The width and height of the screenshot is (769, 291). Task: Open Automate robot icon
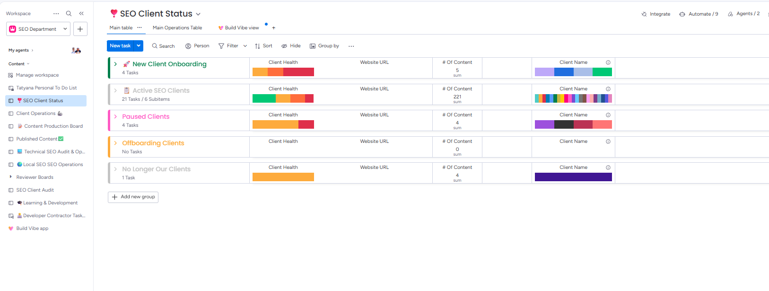click(x=682, y=14)
